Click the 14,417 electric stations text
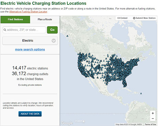158x126 pixels. click(x=30, y=68)
